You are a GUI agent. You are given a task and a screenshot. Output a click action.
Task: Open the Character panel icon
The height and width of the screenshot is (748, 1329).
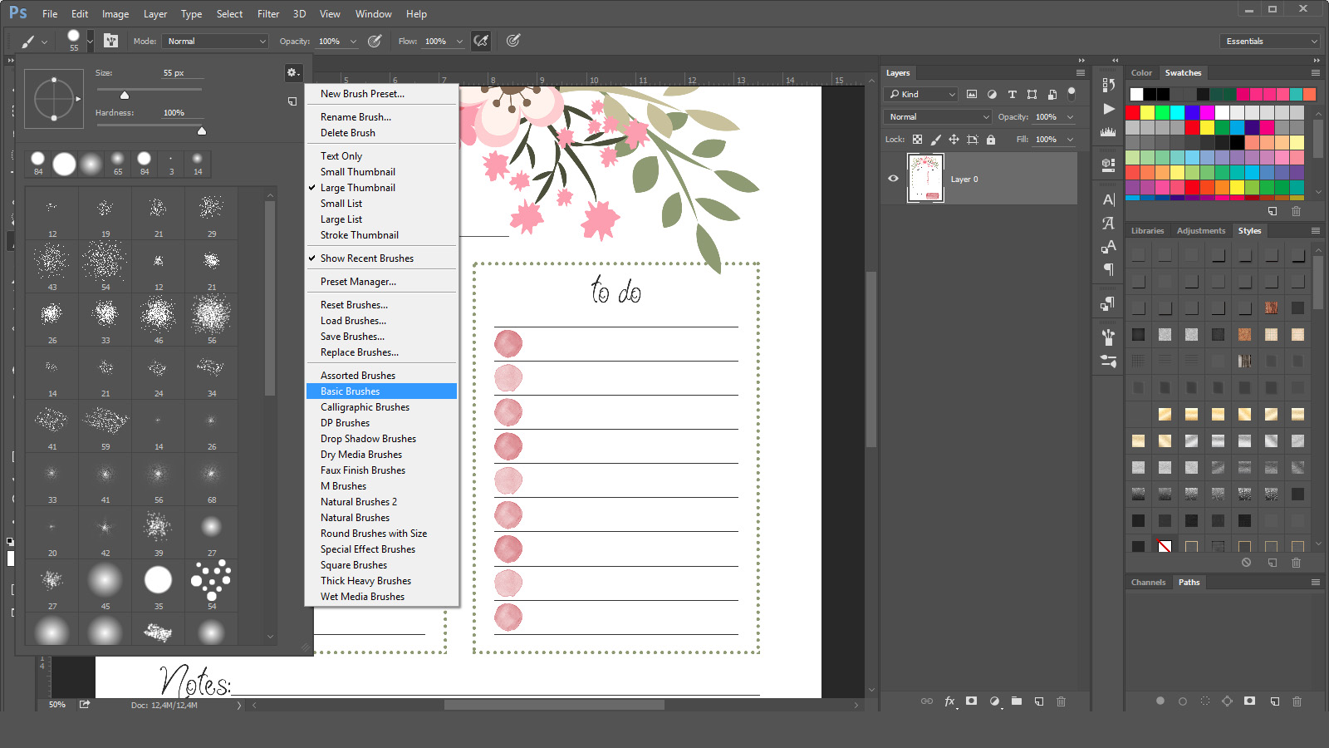coord(1108,199)
